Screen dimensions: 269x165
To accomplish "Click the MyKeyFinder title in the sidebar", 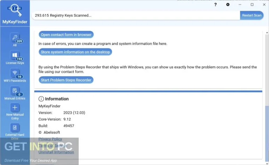I will [x=15, y=22].
